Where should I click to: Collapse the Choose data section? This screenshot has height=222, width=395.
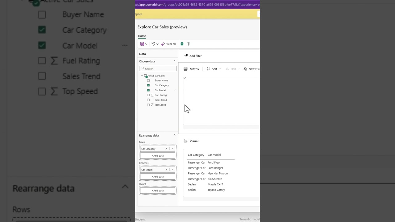pos(174,61)
